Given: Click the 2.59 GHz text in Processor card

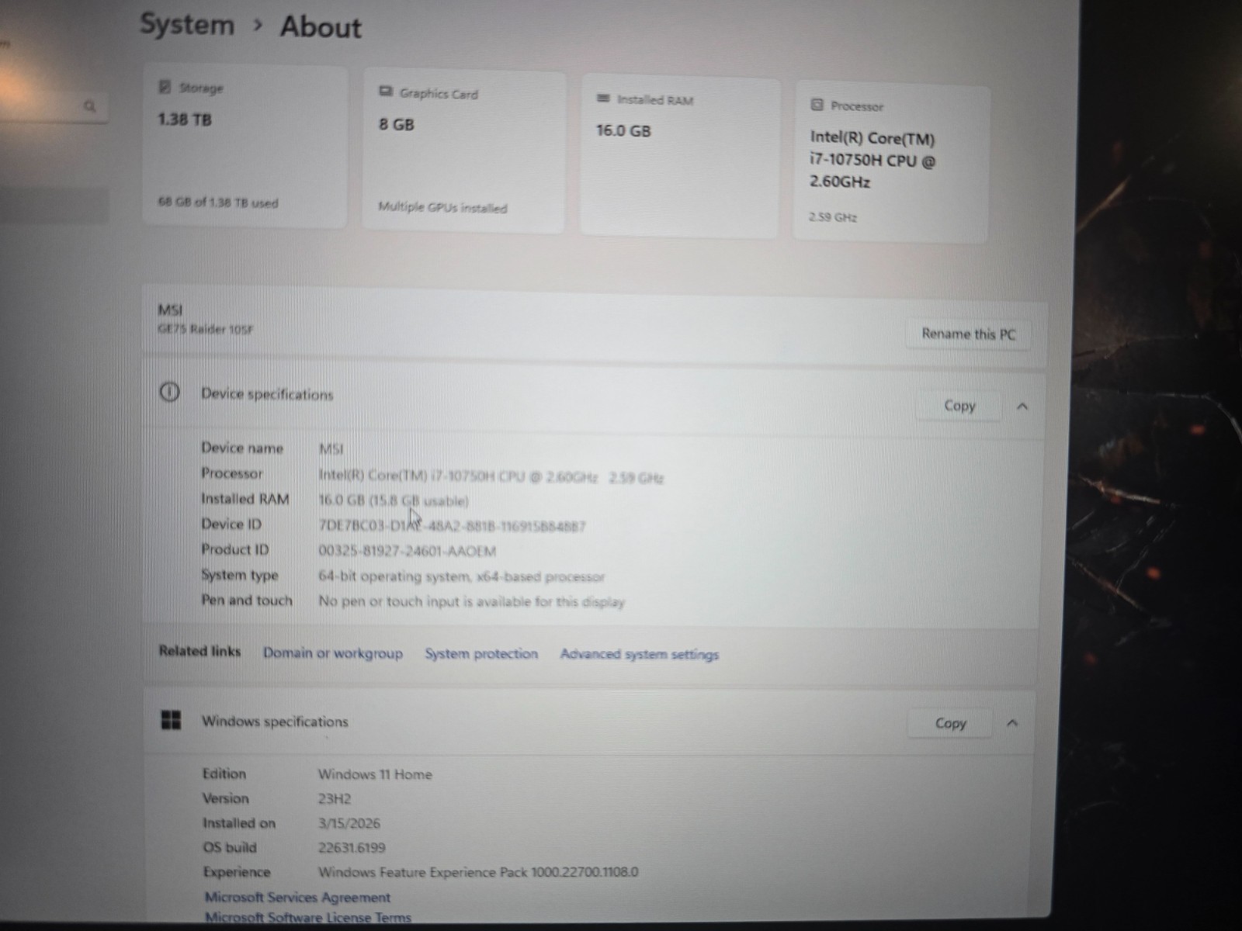Looking at the screenshot, I should click(x=833, y=217).
